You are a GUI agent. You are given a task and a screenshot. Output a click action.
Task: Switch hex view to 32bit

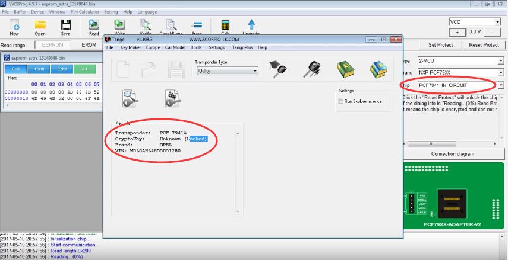coord(62,69)
